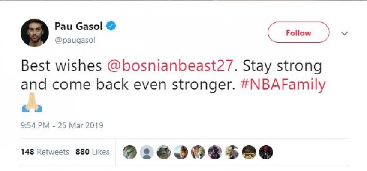367x171 pixels.
Task: Click the @paugasol handle
Action: pyautogui.click(x=75, y=40)
